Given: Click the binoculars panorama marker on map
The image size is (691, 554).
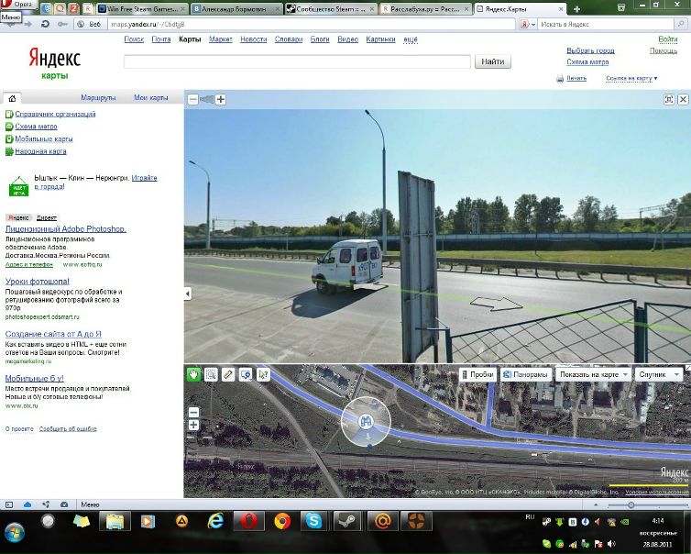Looking at the screenshot, I should pos(366,422).
